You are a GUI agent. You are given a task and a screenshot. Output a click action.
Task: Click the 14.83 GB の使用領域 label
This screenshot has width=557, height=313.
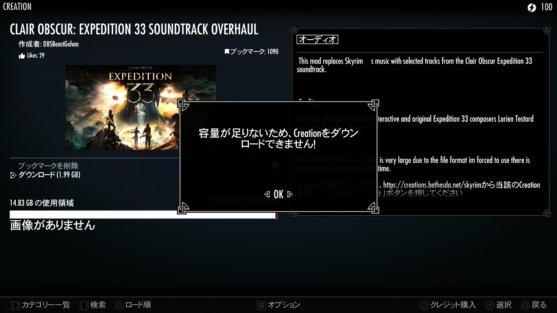click(x=42, y=203)
